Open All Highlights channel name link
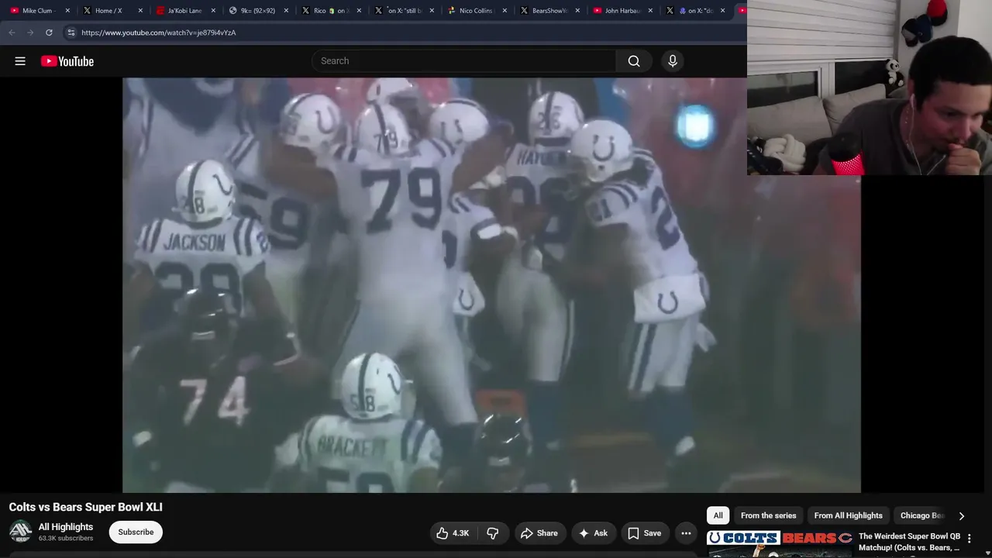The height and width of the screenshot is (558, 992). [66, 527]
